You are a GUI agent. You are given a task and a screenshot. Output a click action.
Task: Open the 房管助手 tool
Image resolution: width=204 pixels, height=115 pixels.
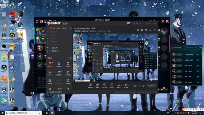[x=59, y=64]
